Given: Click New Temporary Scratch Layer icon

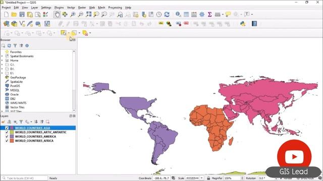Looking at the screenshot, I should pyautogui.click(x=38, y=24).
